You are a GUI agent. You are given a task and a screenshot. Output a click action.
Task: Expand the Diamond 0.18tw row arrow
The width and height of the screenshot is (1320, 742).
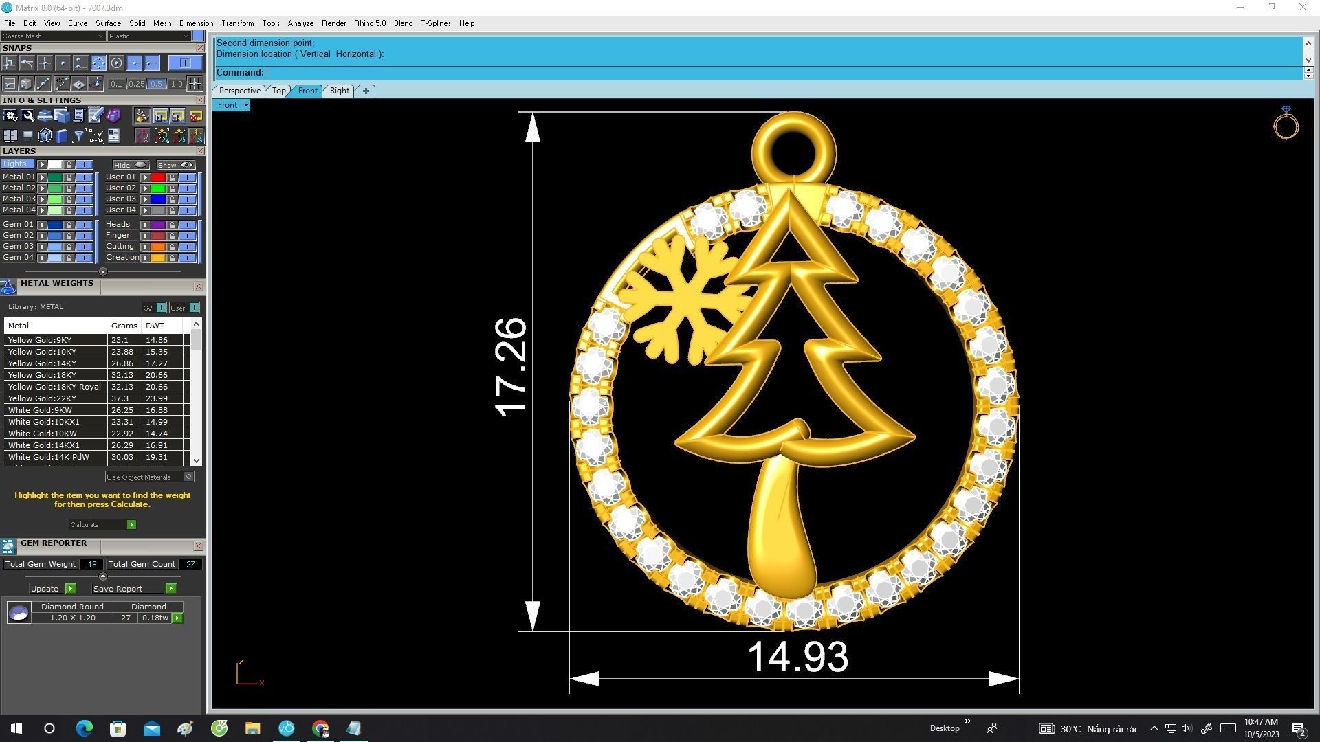pyautogui.click(x=177, y=618)
